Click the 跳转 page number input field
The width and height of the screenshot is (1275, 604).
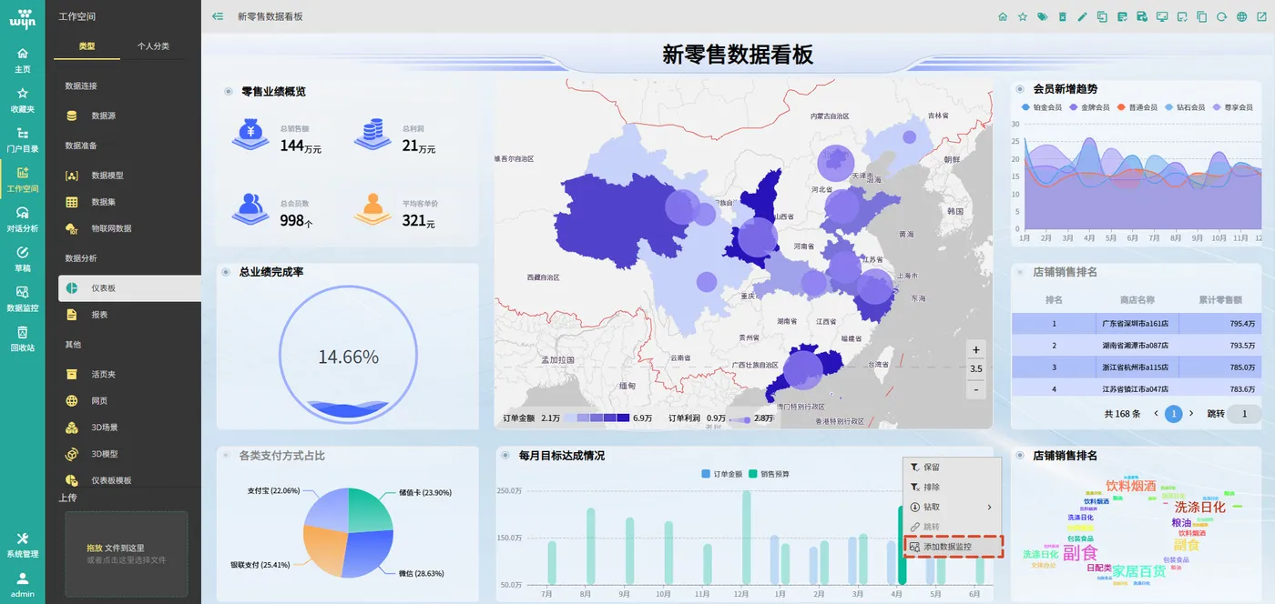pos(1244,414)
